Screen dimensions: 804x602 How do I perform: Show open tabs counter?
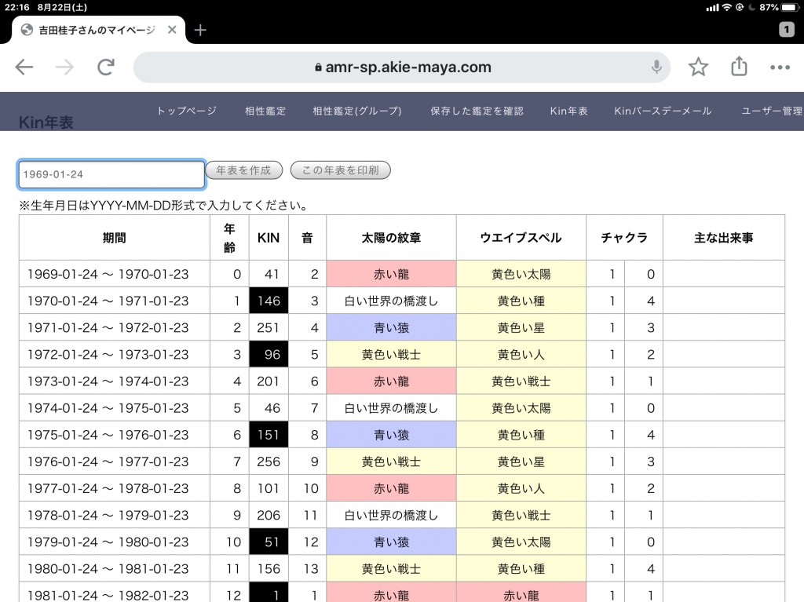(787, 30)
